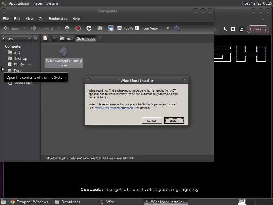Toggle the text location entry icon

point(45,38)
